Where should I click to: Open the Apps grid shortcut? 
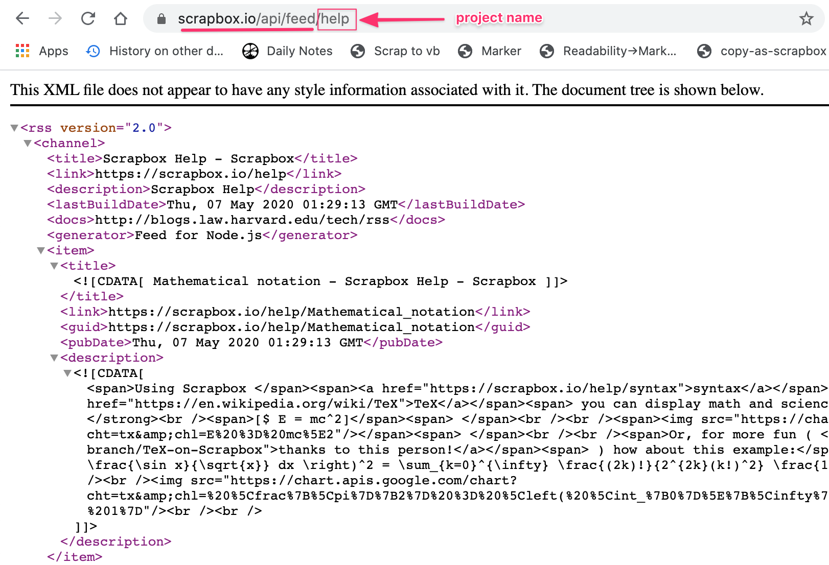click(42, 51)
